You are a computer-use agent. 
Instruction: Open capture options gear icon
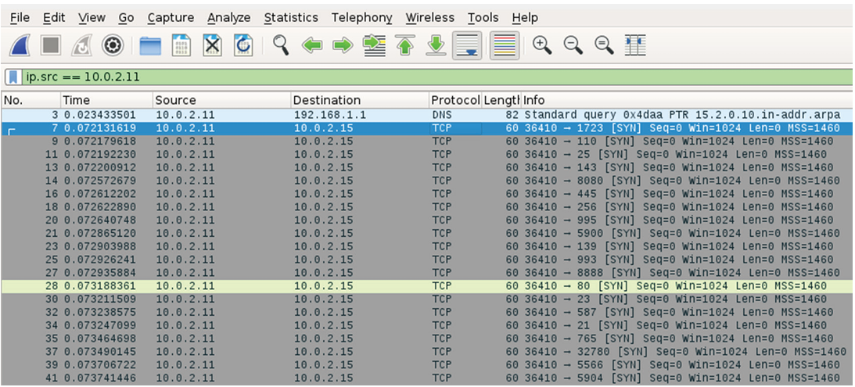pyautogui.click(x=113, y=46)
